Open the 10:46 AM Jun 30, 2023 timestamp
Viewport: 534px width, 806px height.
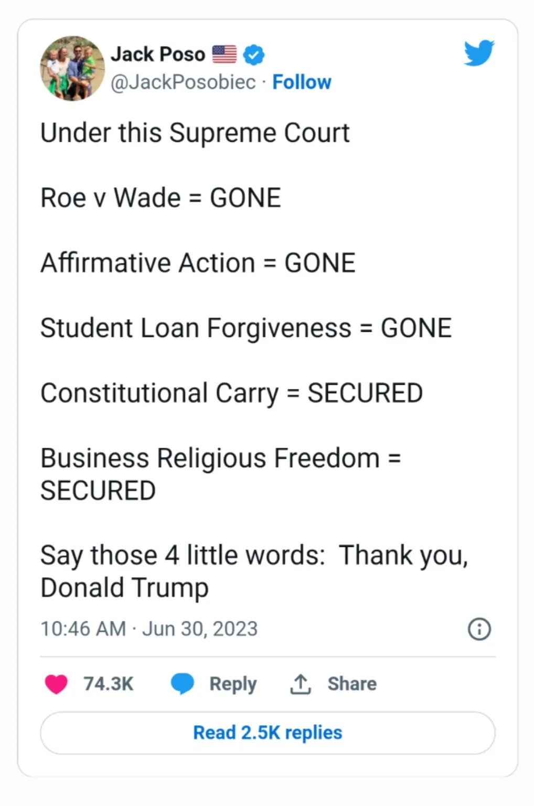(x=149, y=629)
